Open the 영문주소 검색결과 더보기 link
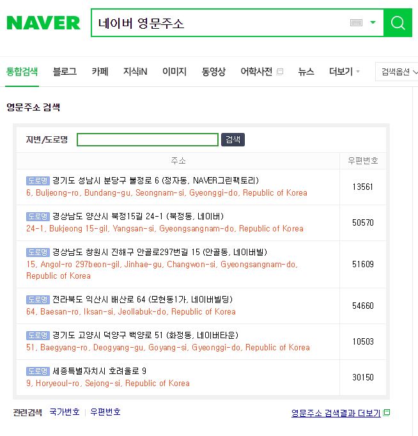 click(336, 413)
